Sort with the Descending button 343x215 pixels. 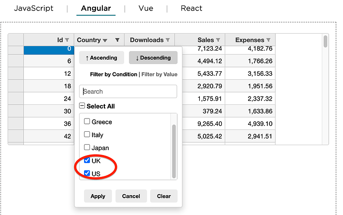tap(153, 57)
